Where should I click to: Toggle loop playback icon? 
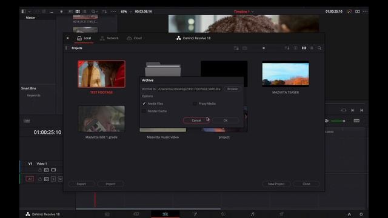click(x=344, y=110)
